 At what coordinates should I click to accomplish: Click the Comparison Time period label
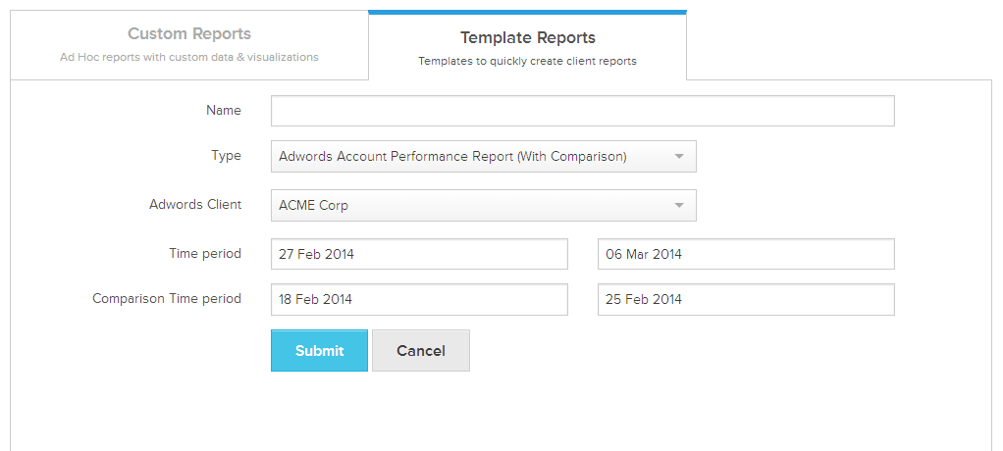[x=167, y=299]
